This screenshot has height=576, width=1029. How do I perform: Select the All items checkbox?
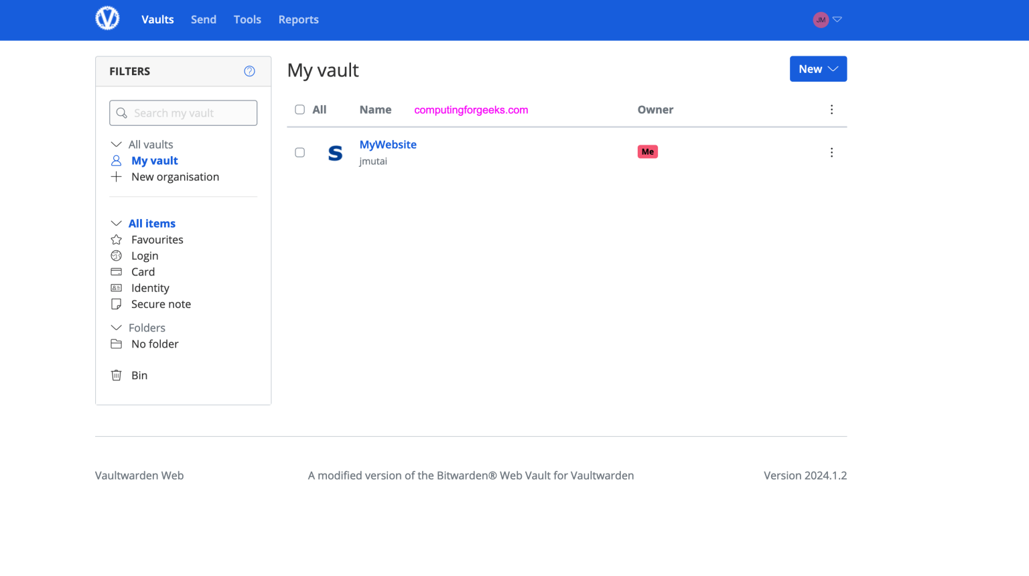299,109
